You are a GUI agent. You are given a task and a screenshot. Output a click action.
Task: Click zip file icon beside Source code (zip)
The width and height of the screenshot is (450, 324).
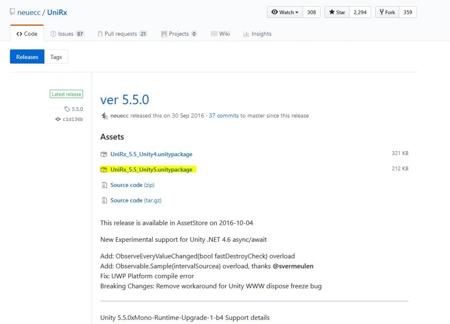tap(104, 185)
